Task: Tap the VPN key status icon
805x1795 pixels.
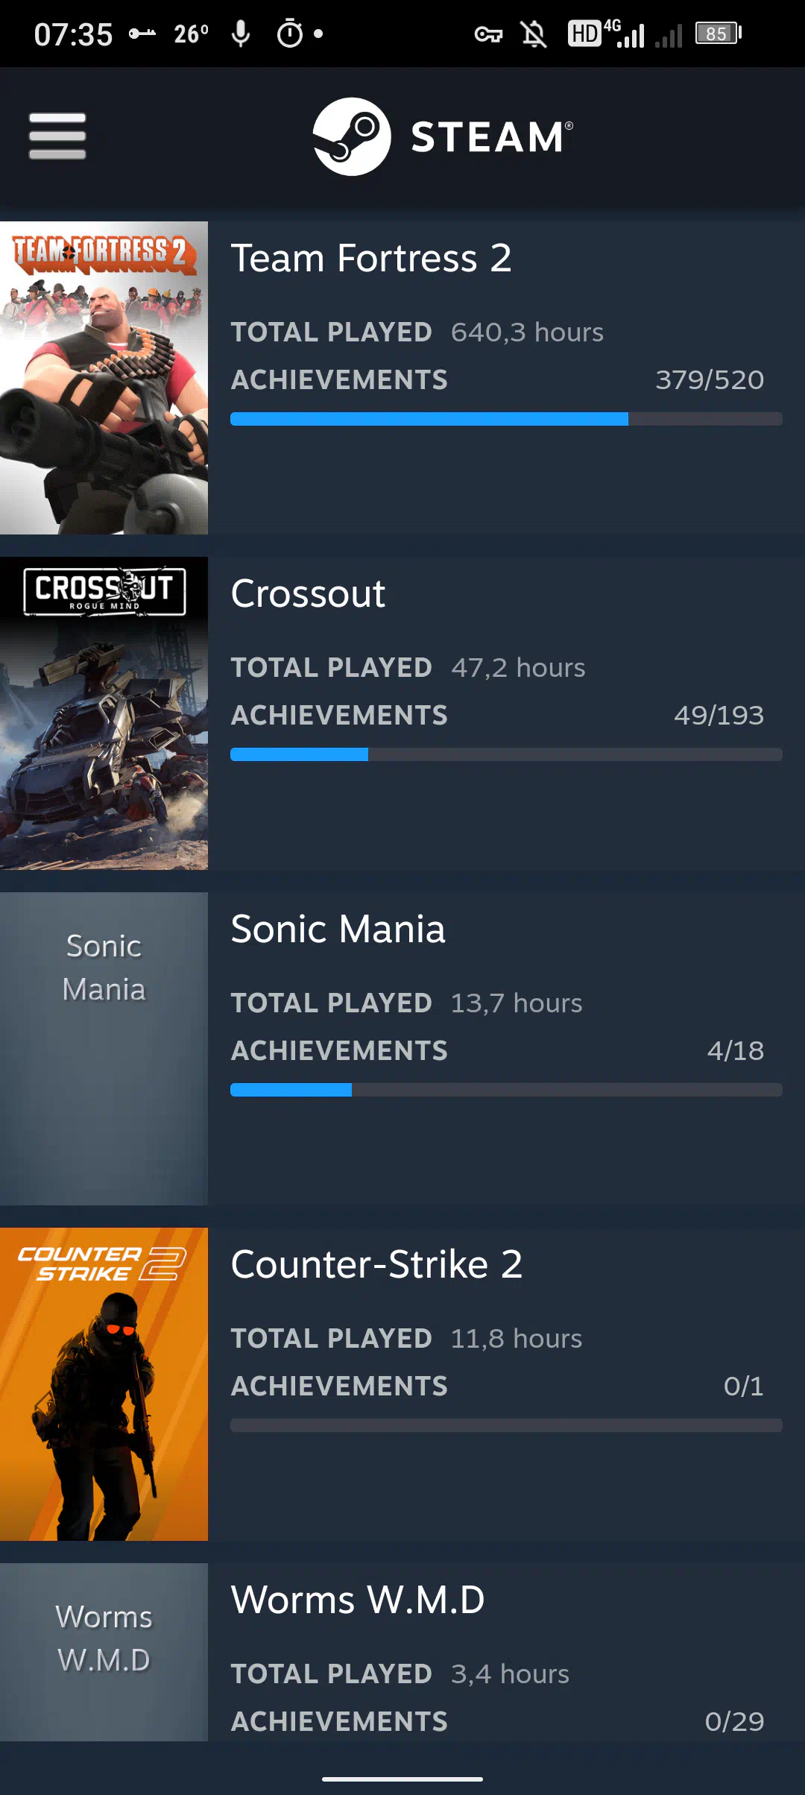Action: (488, 34)
